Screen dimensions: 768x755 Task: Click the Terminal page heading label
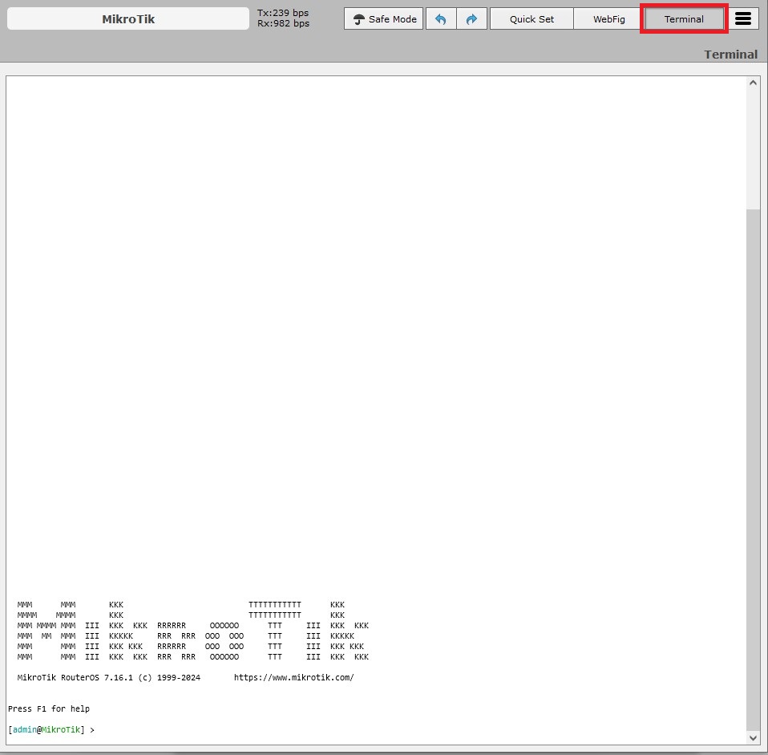point(730,55)
